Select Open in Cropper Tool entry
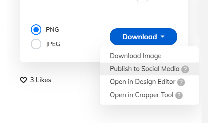Screen dimensions: 208x123 (x=149, y=95)
